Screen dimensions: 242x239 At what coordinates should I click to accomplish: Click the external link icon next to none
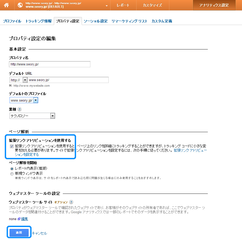19,219
